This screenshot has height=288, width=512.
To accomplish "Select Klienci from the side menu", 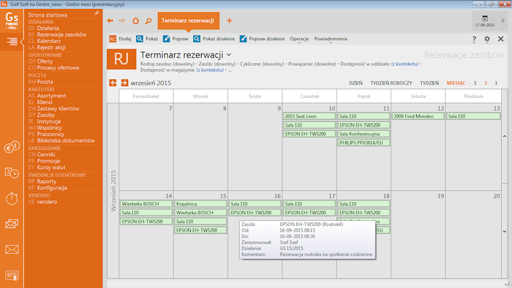I will tap(45, 102).
